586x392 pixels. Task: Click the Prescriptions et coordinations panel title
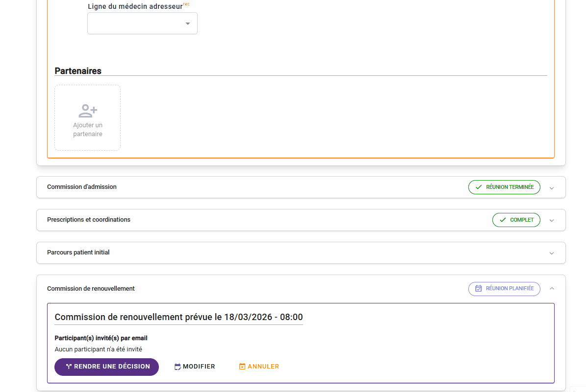pos(89,220)
